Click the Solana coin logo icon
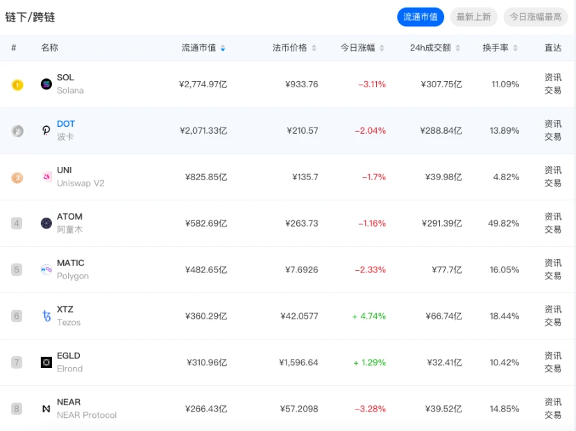 coord(46,84)
